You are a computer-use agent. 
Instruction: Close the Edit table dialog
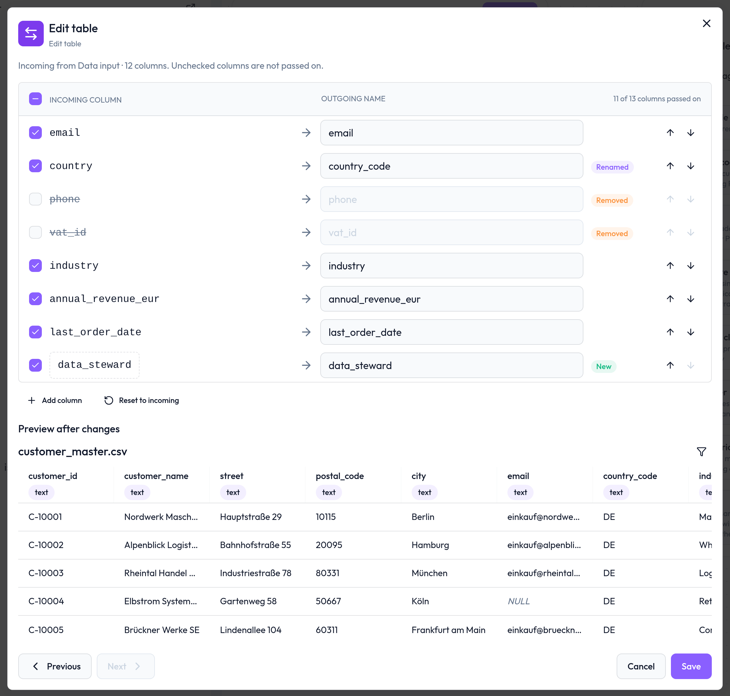(x=706, y=24)
